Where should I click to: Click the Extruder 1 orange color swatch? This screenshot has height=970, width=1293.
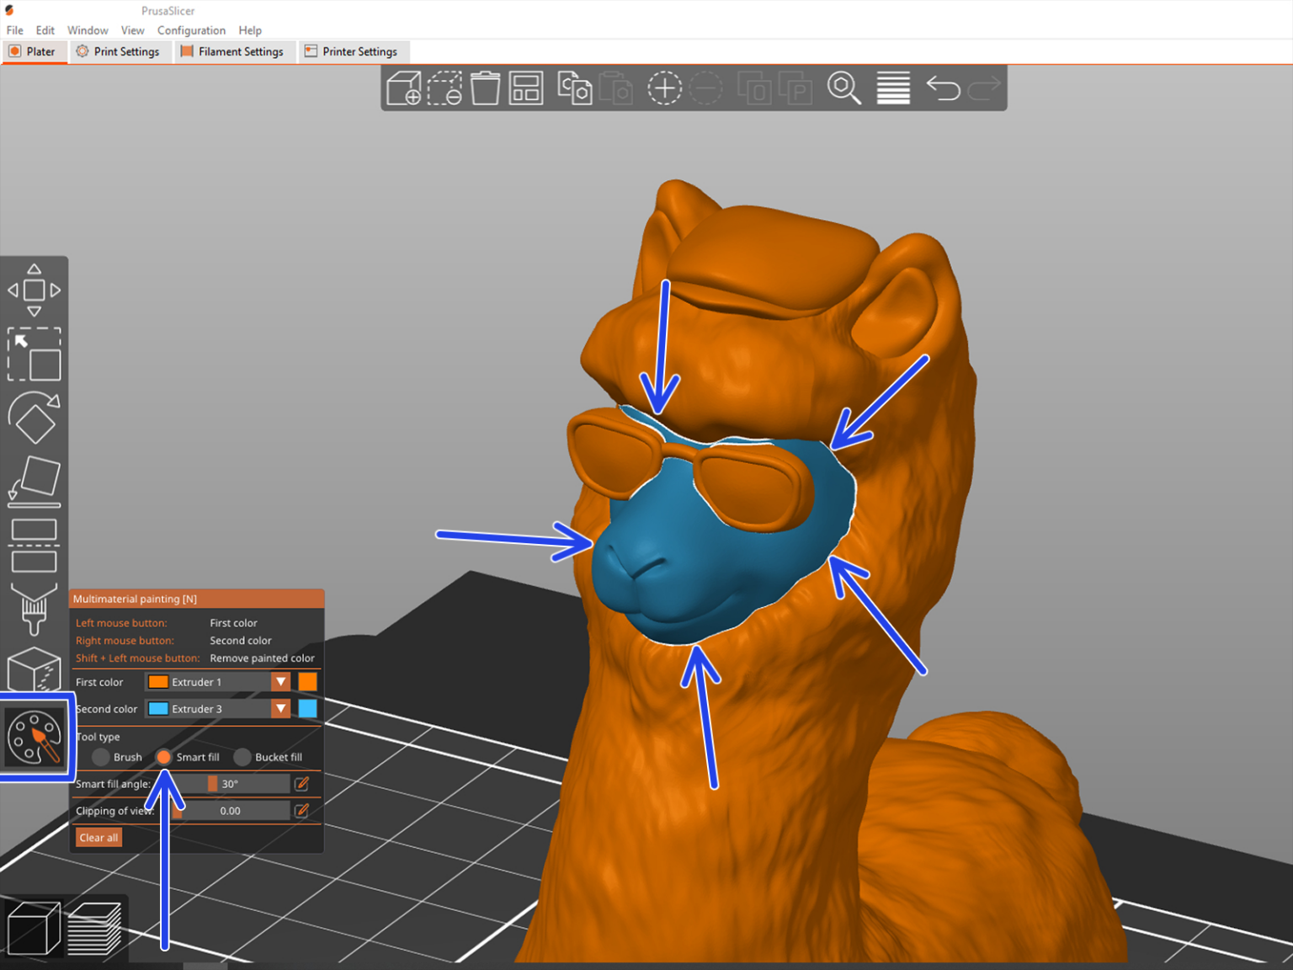(308, 681)
